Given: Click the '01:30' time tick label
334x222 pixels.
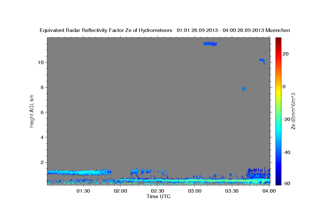Looking at the screenshot, I should [83, 191].
